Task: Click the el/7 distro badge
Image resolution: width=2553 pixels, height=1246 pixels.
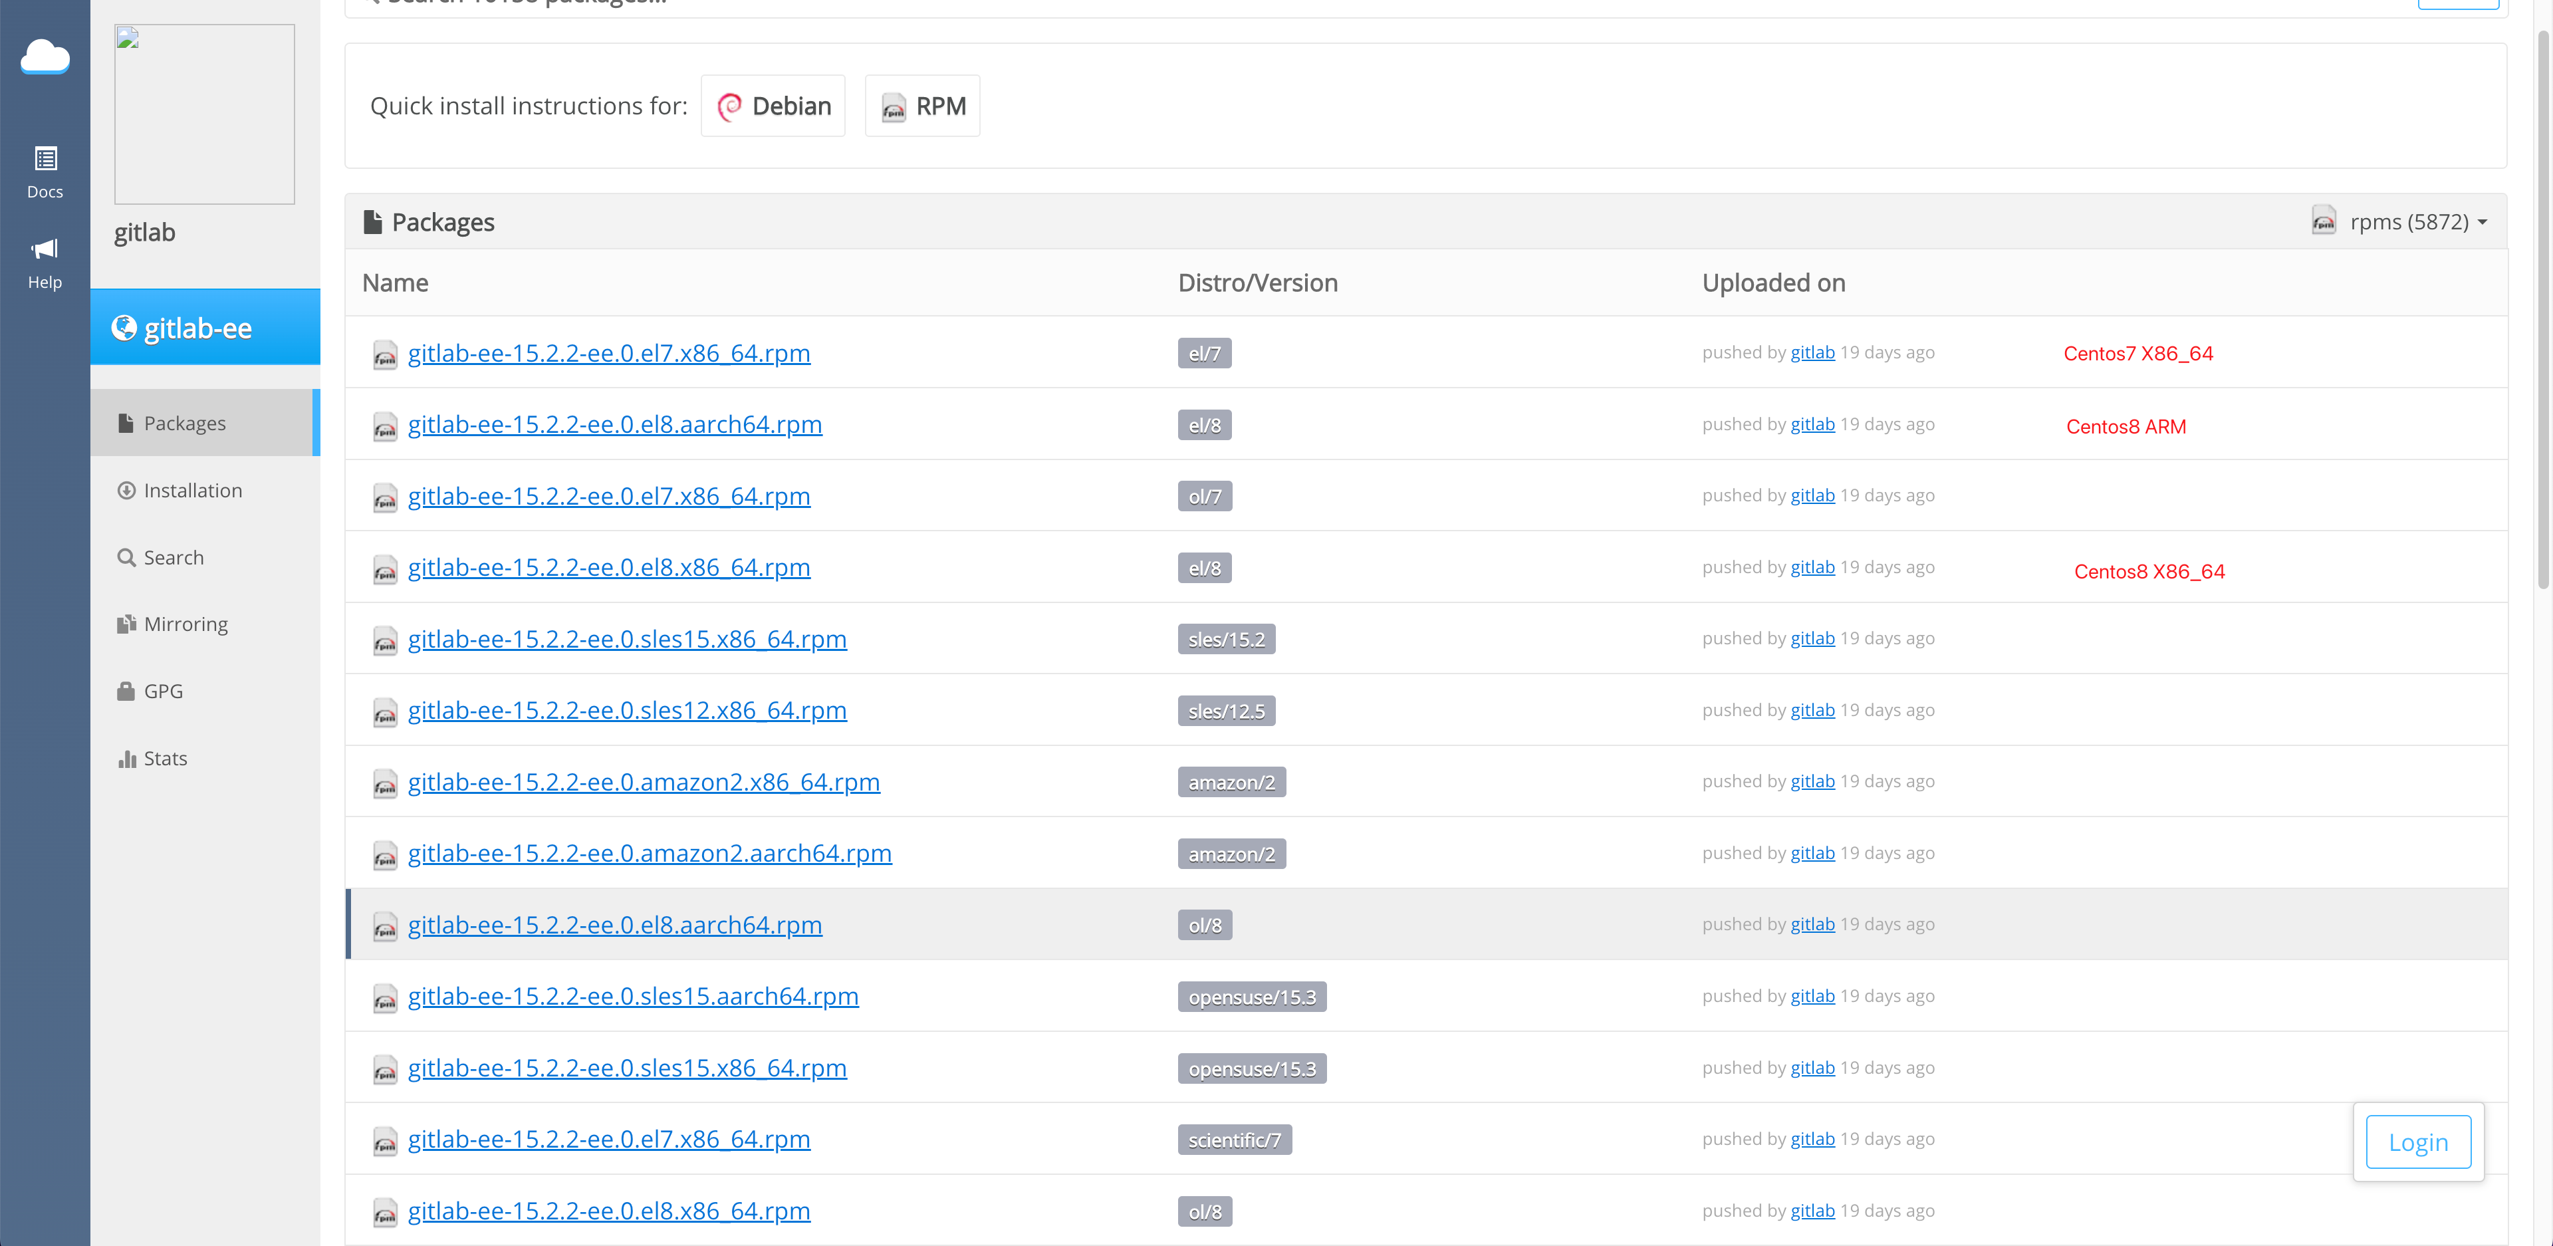Action: [1204, 353]
